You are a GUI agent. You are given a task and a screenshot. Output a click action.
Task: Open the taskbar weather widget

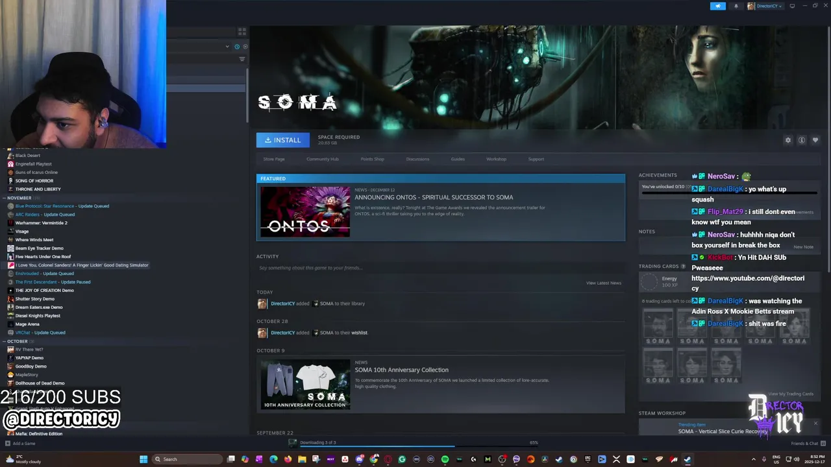pos(23,459)
